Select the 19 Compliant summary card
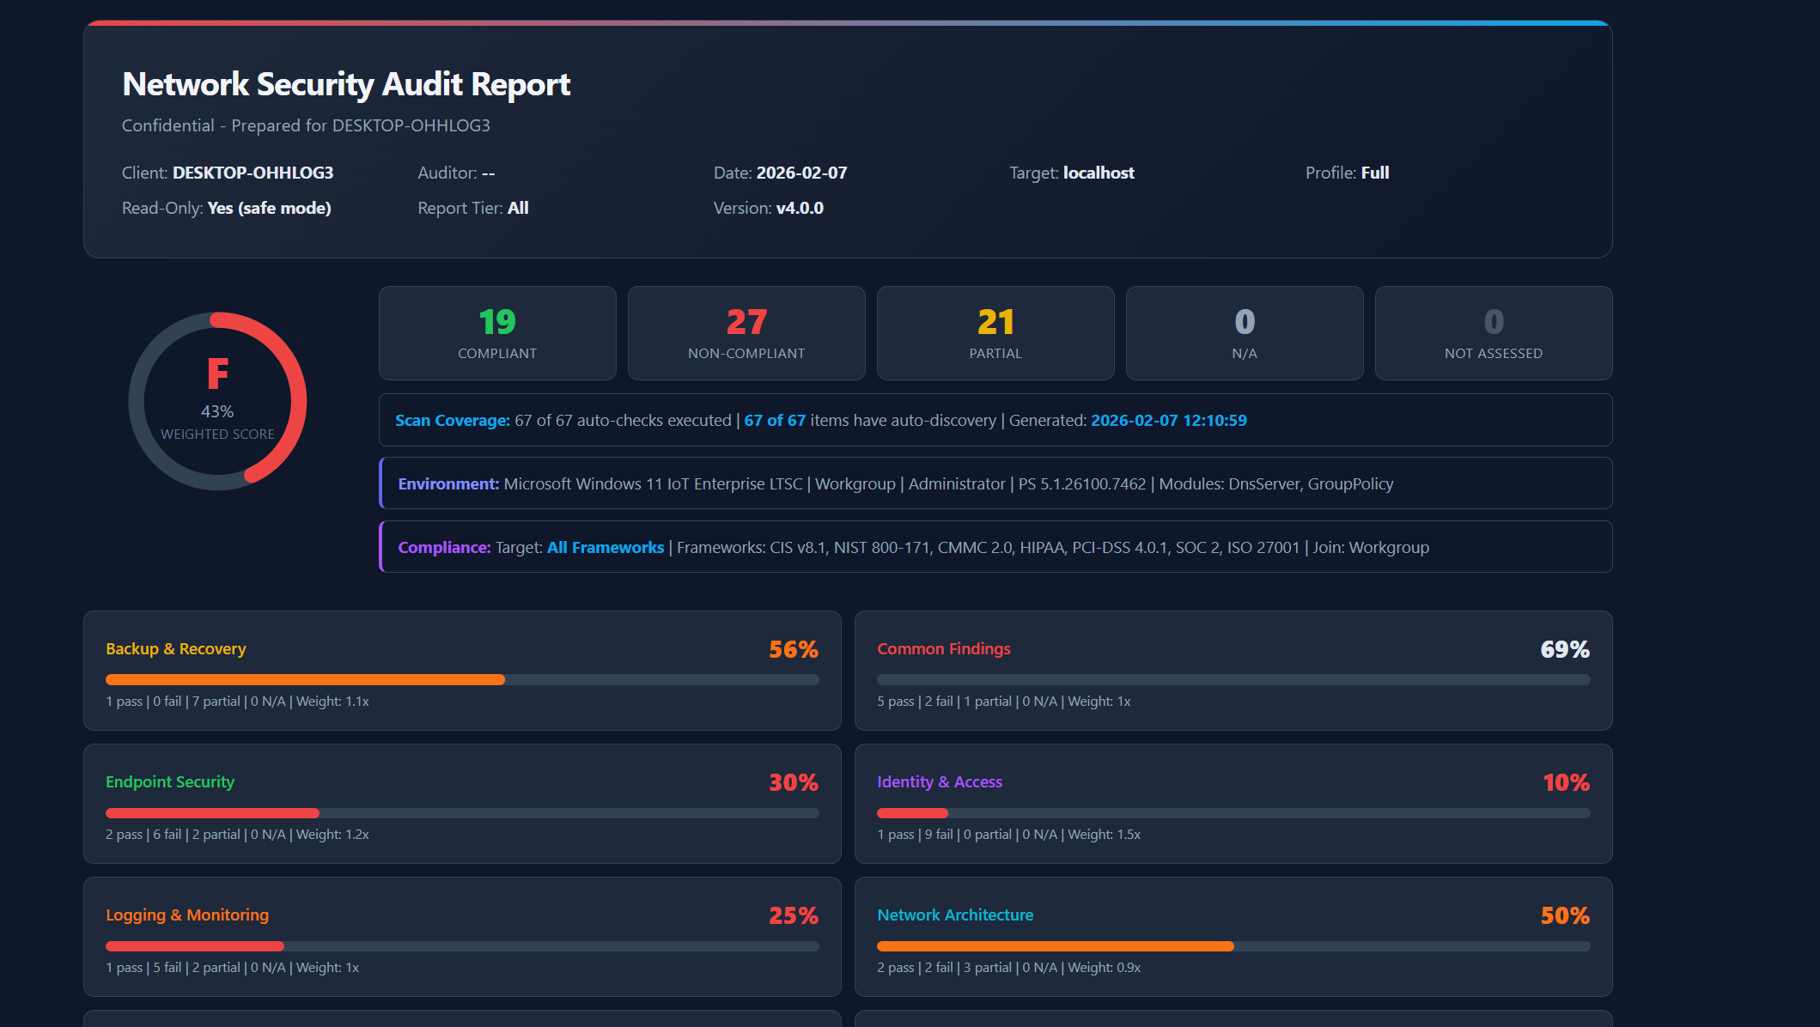Viewport: 1820px width, 1027px height. [497, 333]
